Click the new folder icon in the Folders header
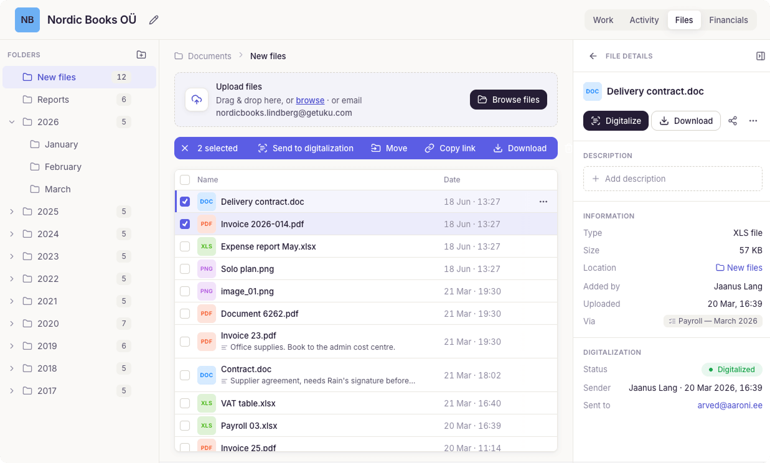The image size is (770, 463). [141, 55]
